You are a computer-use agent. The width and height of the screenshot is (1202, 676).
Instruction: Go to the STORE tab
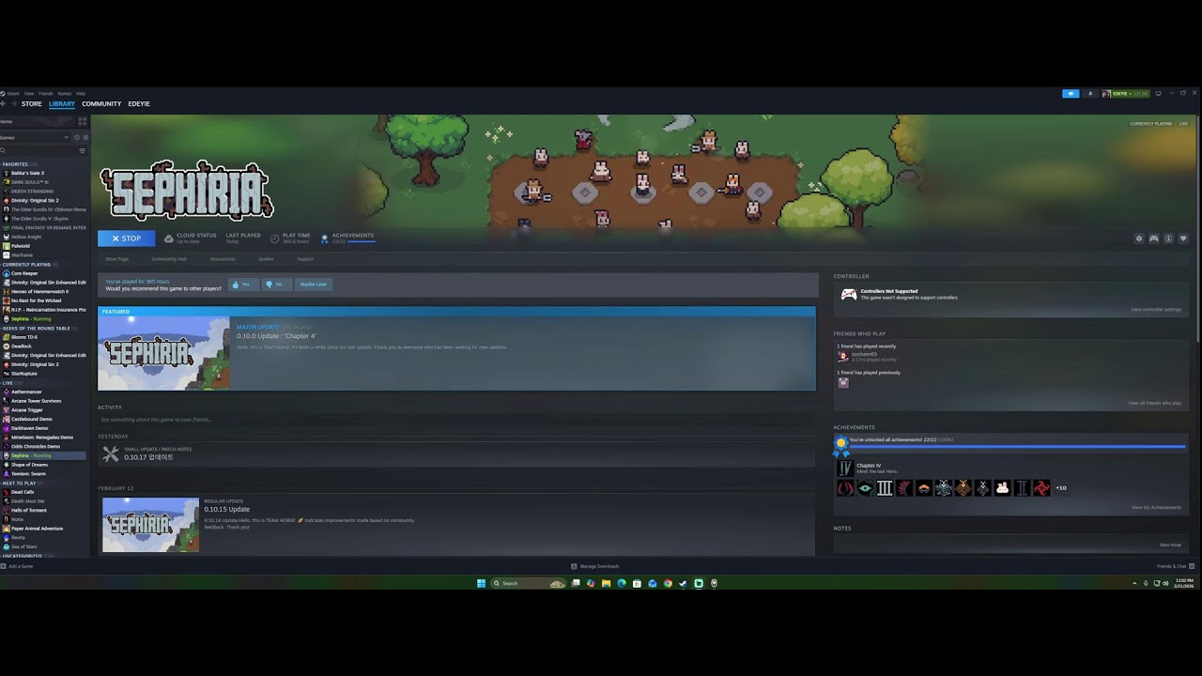point(32,104)
